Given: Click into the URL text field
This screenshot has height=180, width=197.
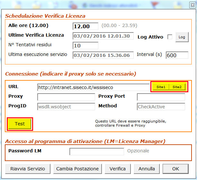Looking at the screenshot, I should (x=93, y=87).
